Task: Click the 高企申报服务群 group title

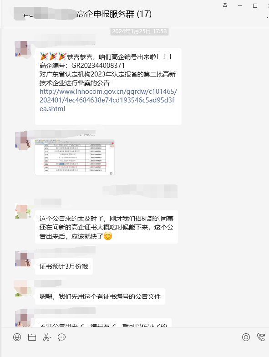Action: click(x=114, y=14)
